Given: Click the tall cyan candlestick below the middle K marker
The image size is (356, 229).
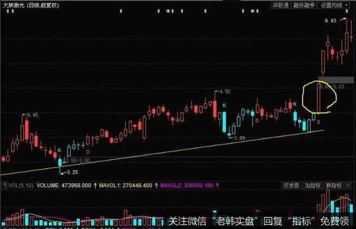Looking at the screenshot, I should pos(224,122).
